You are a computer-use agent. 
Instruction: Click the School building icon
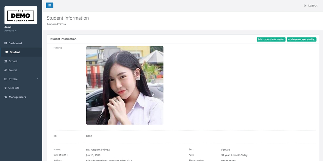tap(6, 61)
